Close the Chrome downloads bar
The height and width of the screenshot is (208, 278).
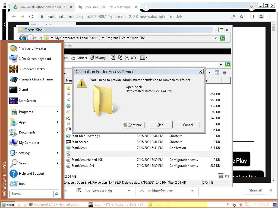click(x=271, y=190)
